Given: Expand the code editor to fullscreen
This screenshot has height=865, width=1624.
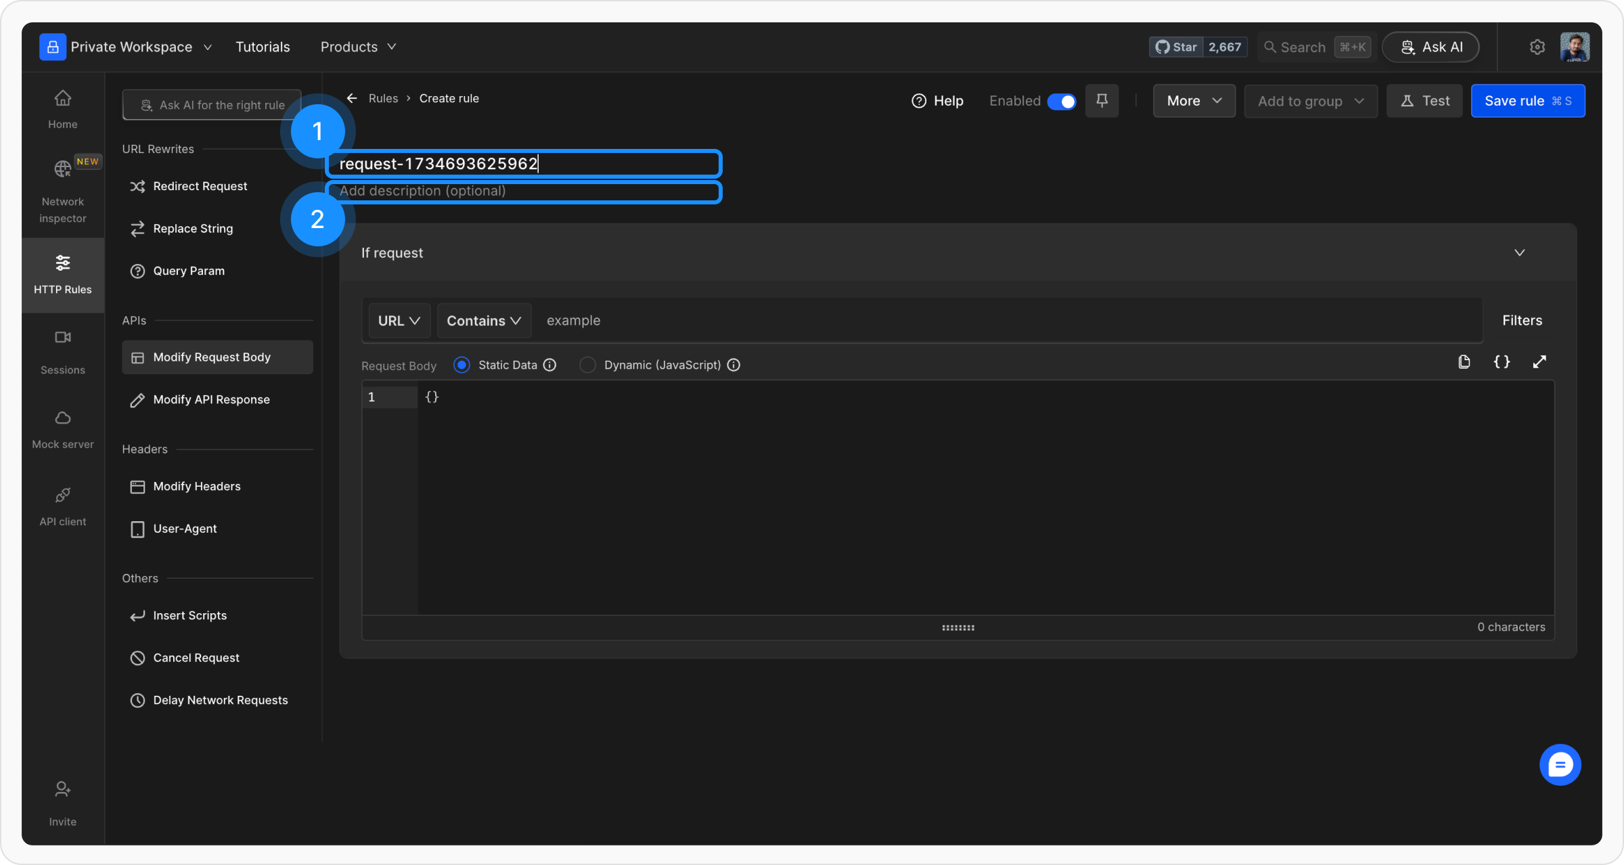Looking at the screenshot, I should click(x=1539, y=362).
